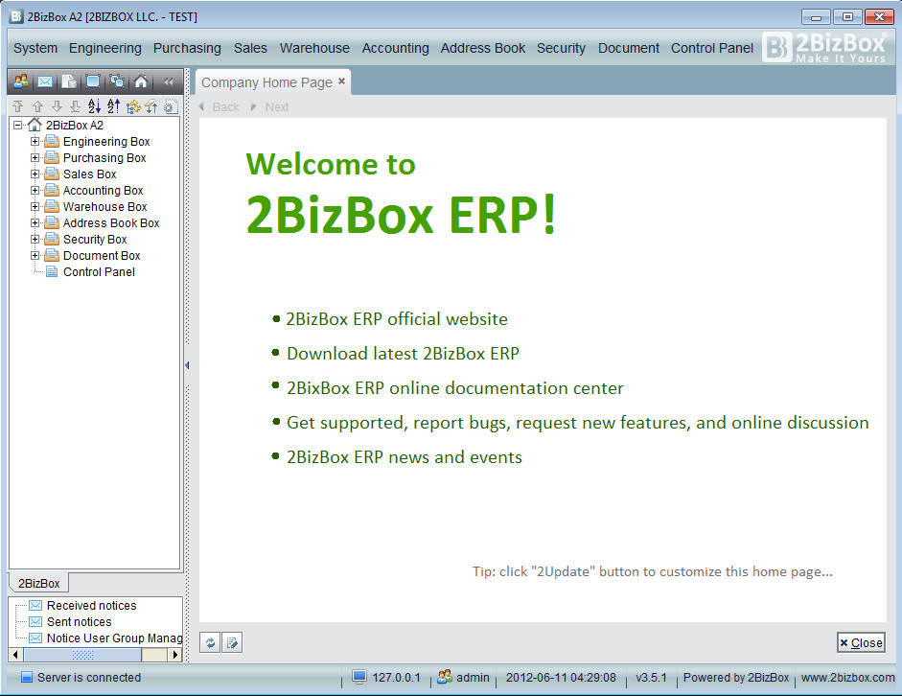
Task: Click the notices scrollbar right arrow
Action: (x=175, y=655)
